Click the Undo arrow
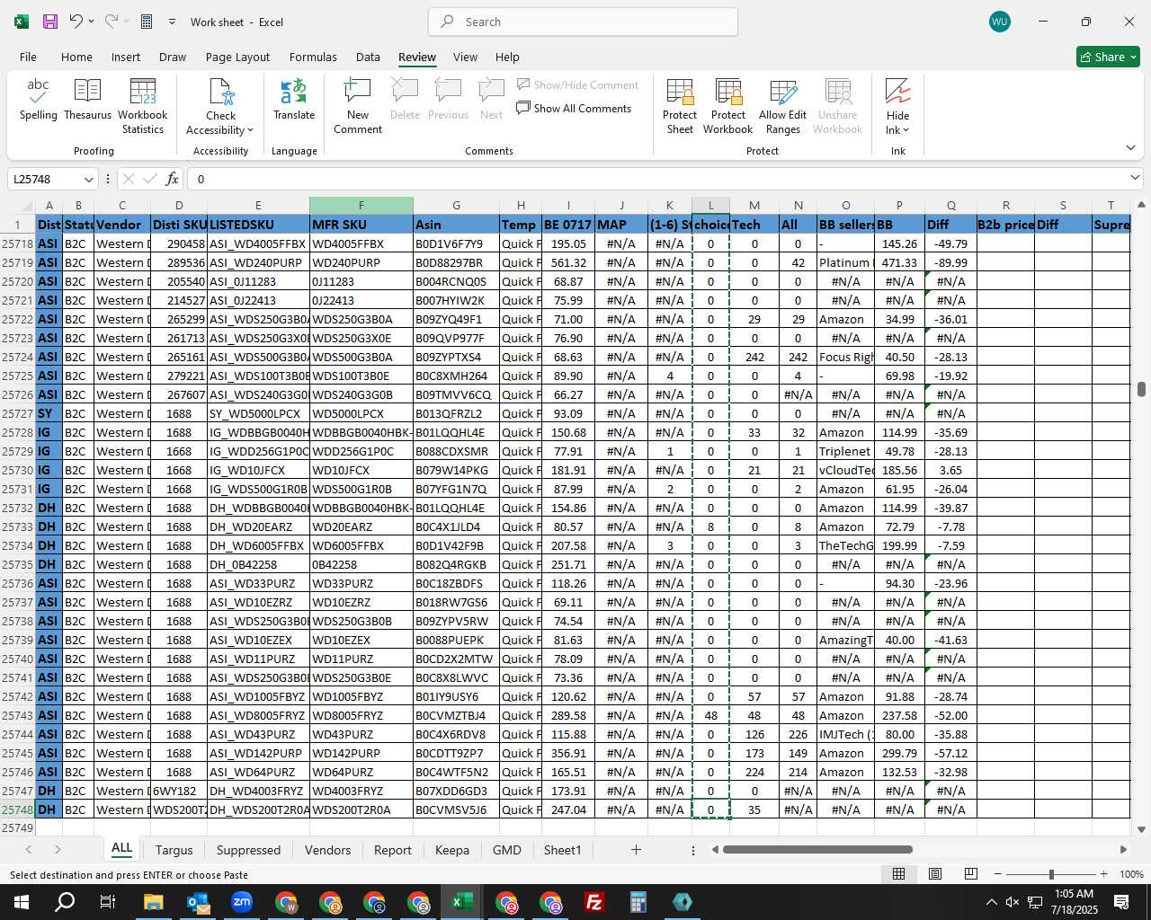 76,22
